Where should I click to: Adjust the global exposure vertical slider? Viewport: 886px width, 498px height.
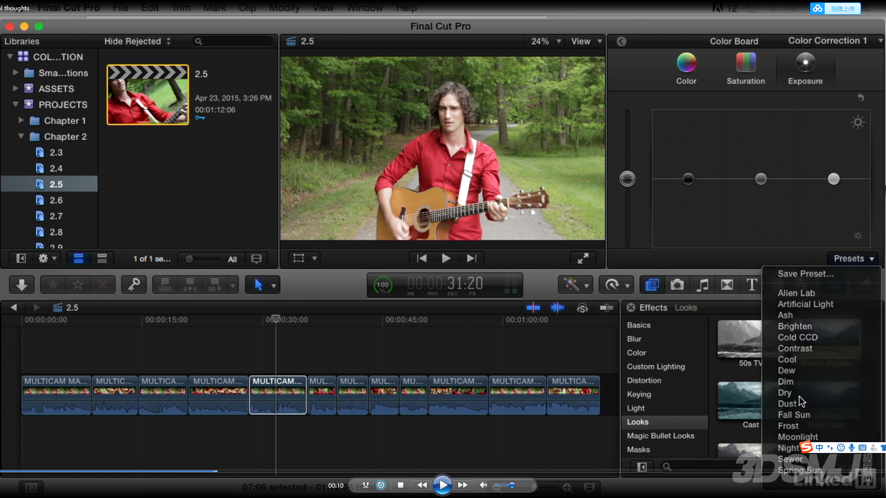pyautogui.click(x=627, y=179)
